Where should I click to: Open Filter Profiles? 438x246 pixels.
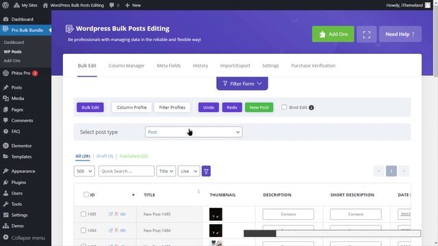[x=172, y=107]
